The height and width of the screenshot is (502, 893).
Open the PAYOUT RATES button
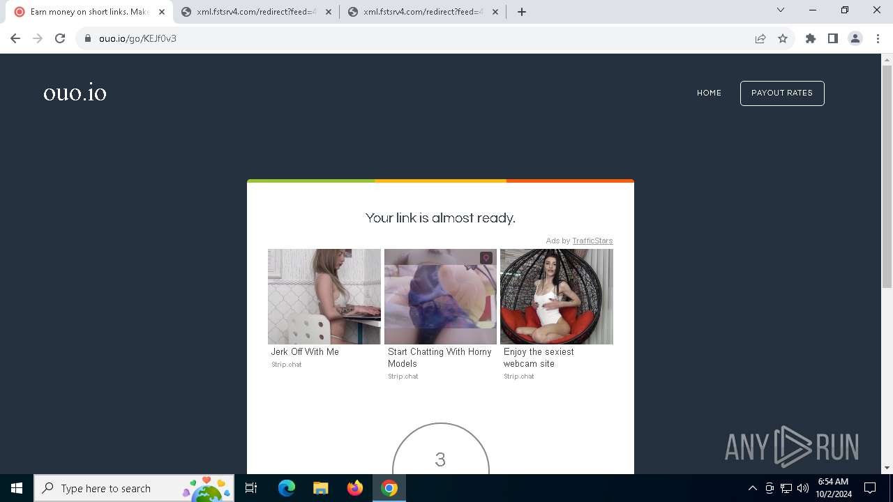pyautogui.click(x=782, y=93)
